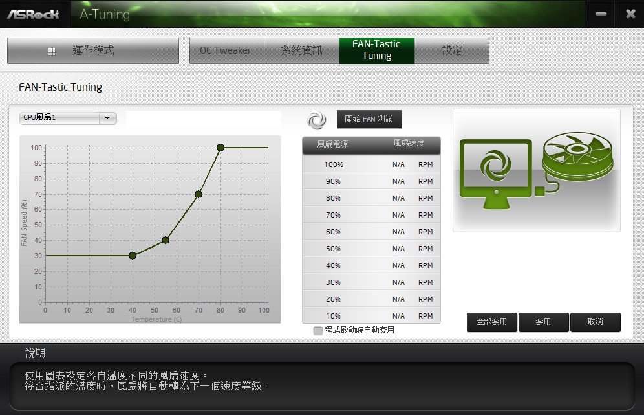The height and width of the screenshot is (415, 644).
Task: Click the 50% fan power row
Action: pyautogui.click(x=371, y=249)
